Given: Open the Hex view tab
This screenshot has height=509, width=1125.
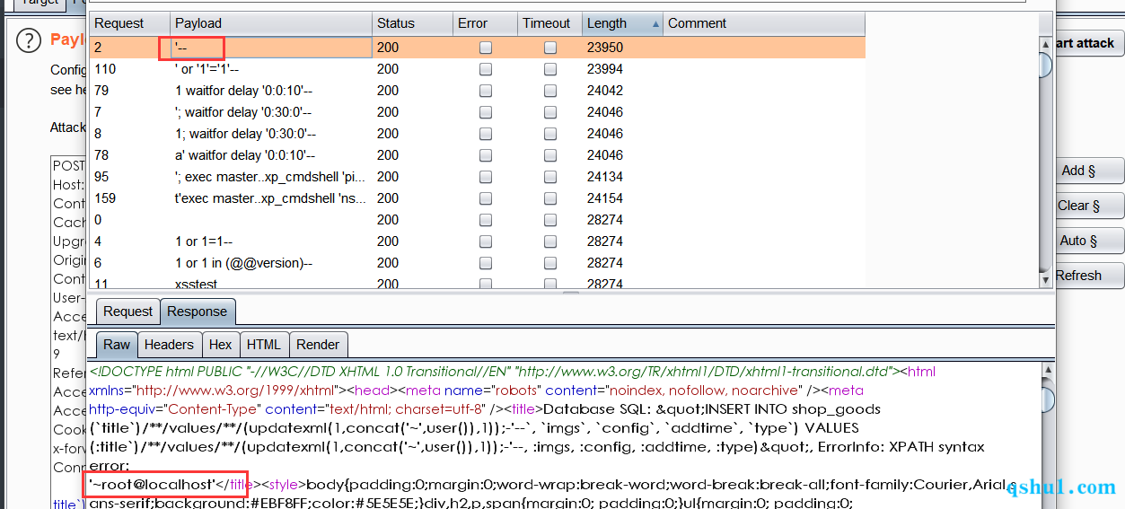Looking at the screenshot, I should [x=220, y=344].
